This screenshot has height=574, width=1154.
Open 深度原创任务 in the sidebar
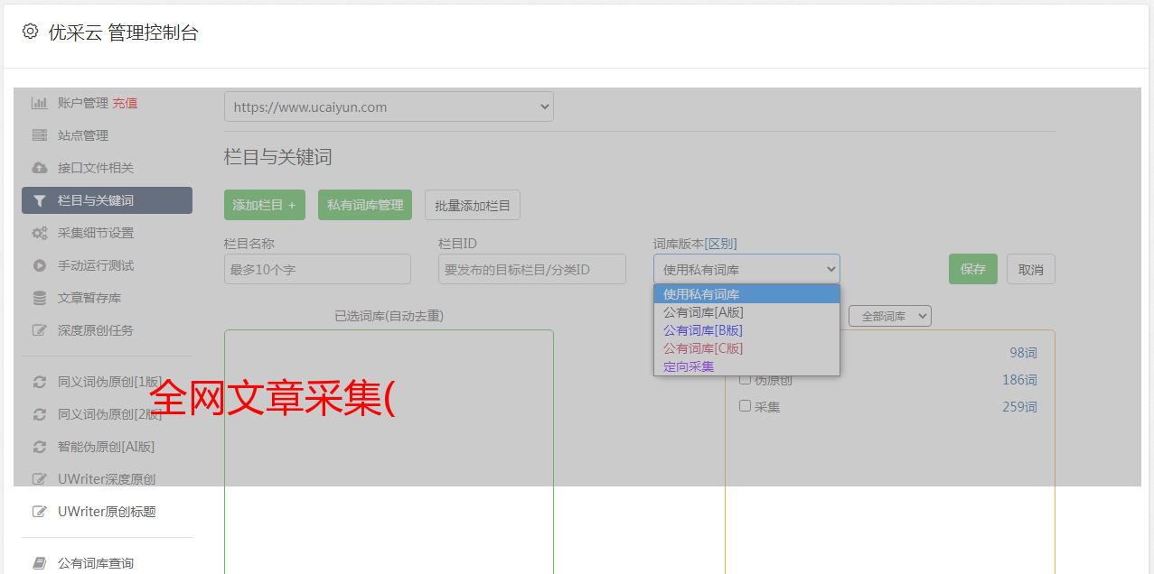(x=95, y=330)
